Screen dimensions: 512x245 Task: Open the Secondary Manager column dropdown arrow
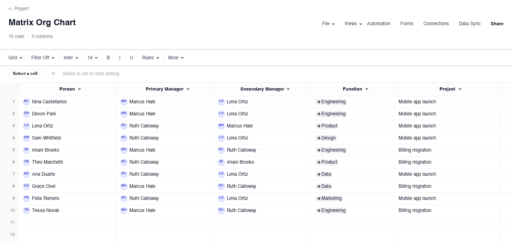pyautogui.click(x=288, y=89)
